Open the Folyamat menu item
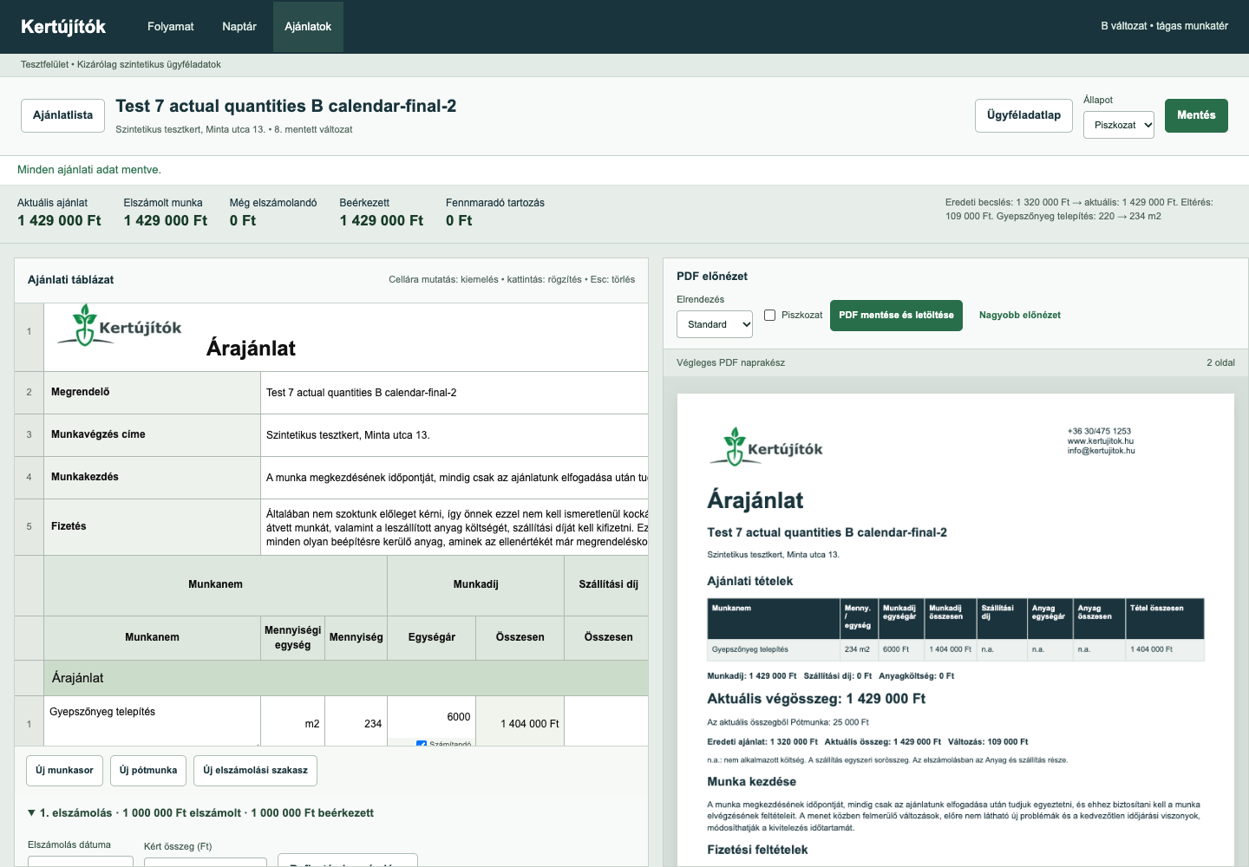The height and width of the screenshot is (867, 1249). [171, 27]
